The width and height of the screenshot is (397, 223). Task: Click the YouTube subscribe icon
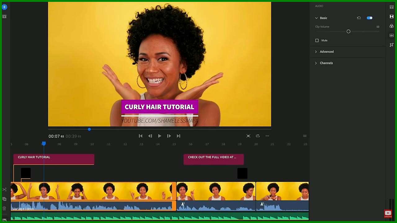pos(388,214)
